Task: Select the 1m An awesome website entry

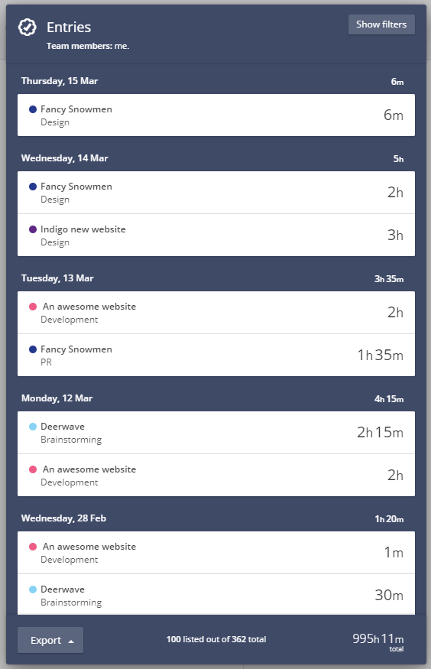Action: pyautogui.click(x=216, y=553)
